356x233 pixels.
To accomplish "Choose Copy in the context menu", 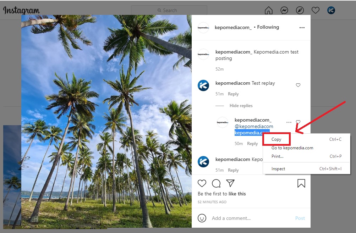I will [306, 139].
